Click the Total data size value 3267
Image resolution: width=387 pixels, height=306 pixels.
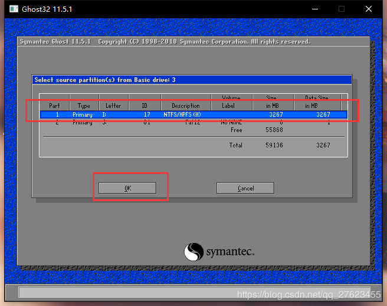pyautogui.click(x=323, y=145)
